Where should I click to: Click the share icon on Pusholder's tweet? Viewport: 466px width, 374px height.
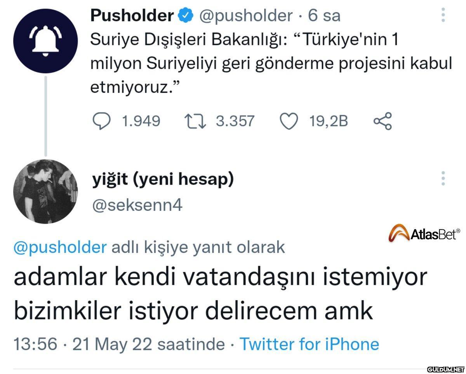[383, 121]
